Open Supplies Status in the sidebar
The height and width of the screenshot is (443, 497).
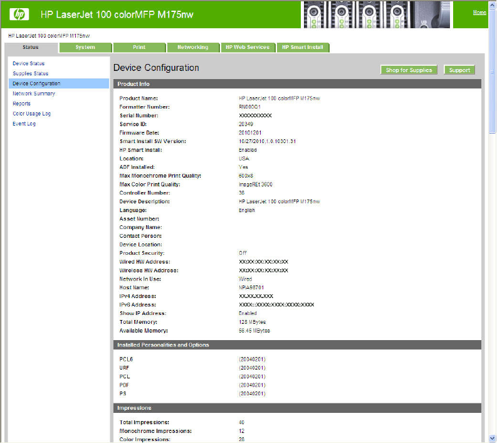coord(31,73)
